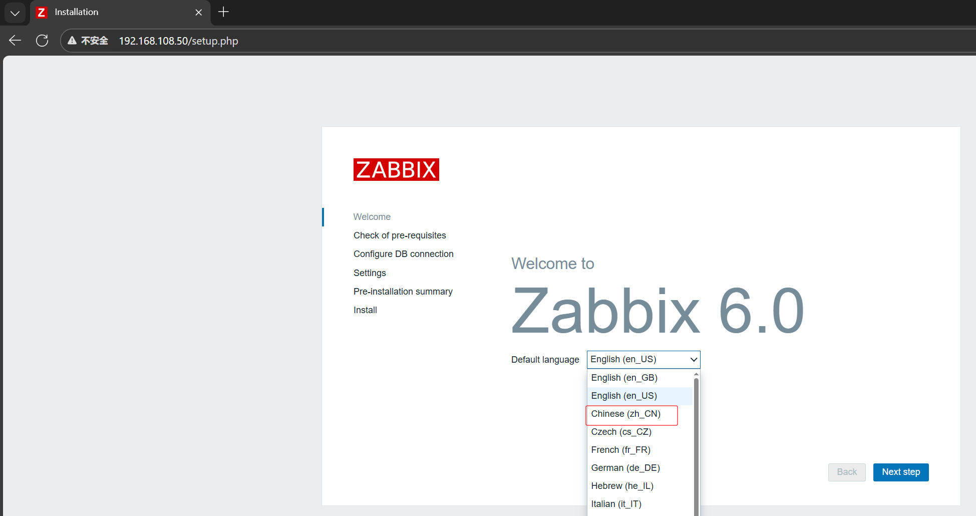Select Italian (it_IT) language

click(640, 504)
